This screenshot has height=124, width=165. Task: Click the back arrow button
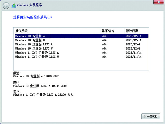[6, 5]
